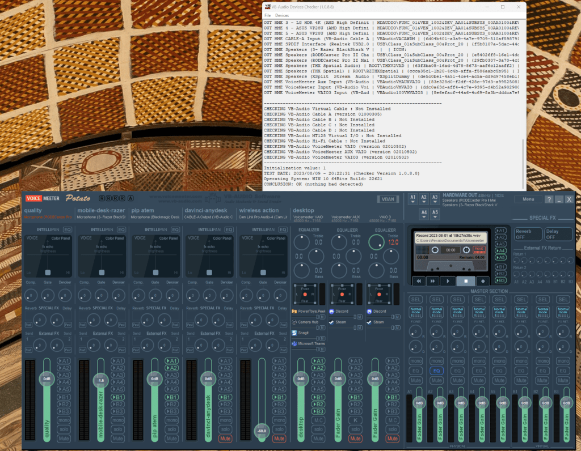Stop the cassette recorder
The height and width of the screenshot is (451, 581).
pyautogui.click(x=466, y=281)
